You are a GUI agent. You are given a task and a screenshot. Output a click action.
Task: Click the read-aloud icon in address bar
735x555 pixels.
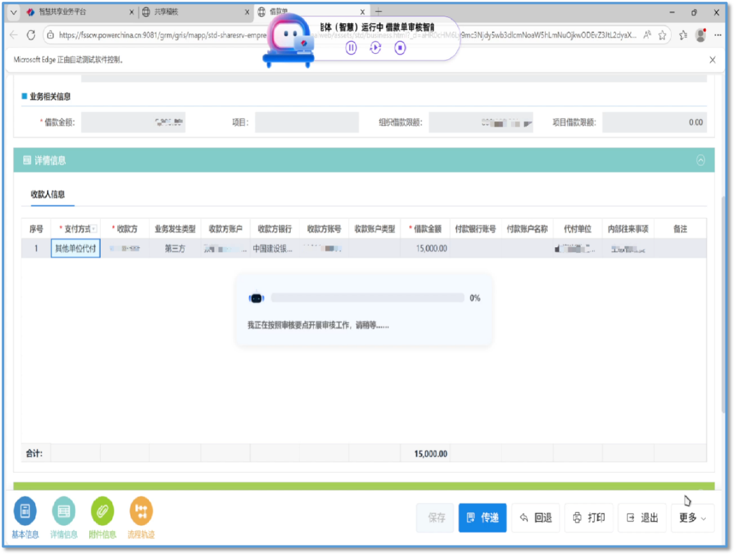pos(647,35)
